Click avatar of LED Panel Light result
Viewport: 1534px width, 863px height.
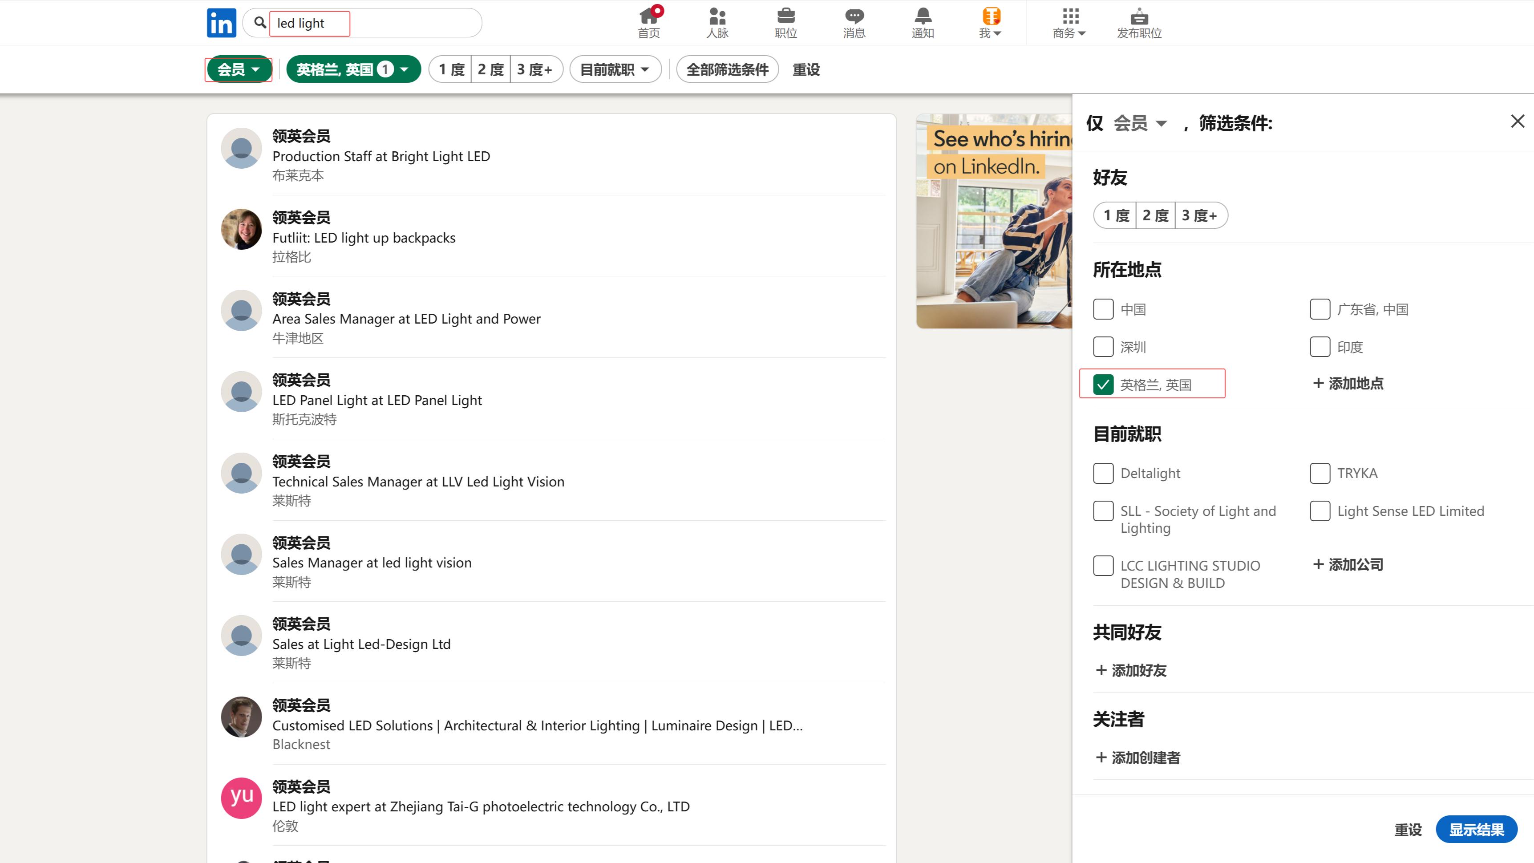point(241,391)
